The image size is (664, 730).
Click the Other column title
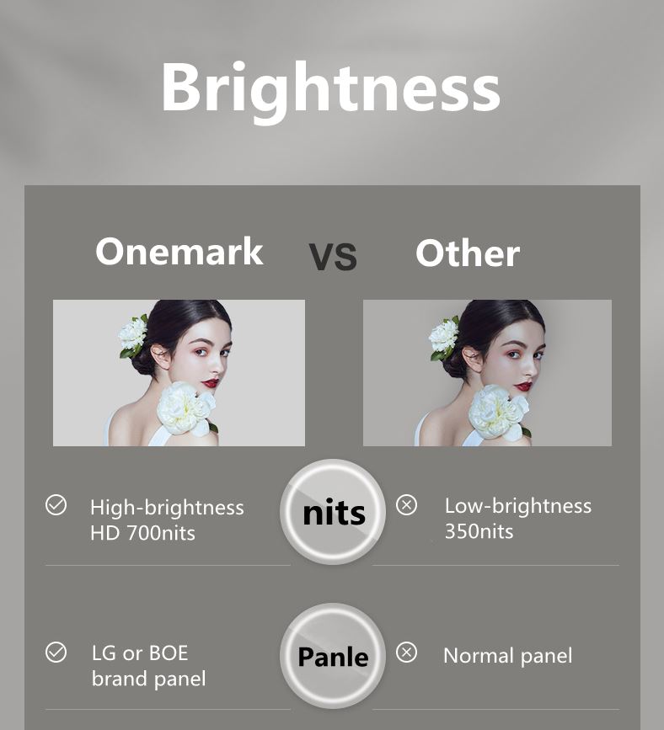point(468,253)
